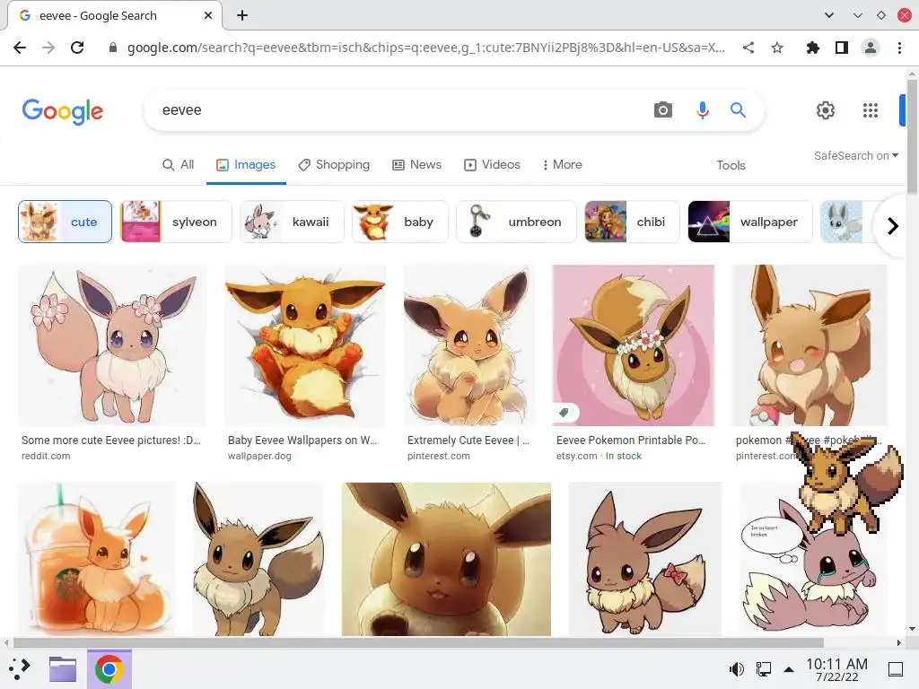Open the search Tools options
The image size is (919, 689).
731,165
